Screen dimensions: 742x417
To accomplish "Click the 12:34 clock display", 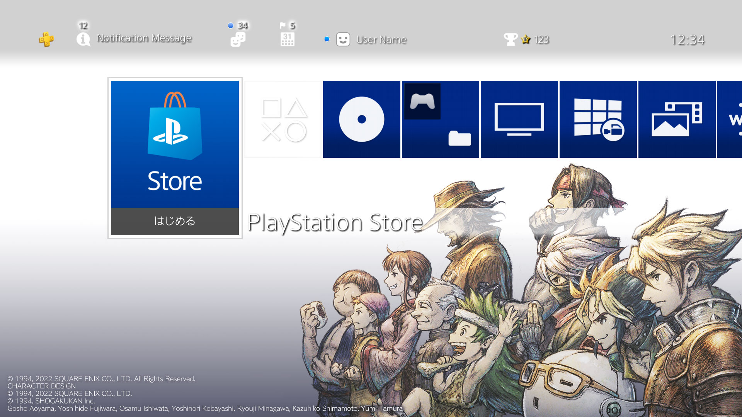I will tap(687, 40).
